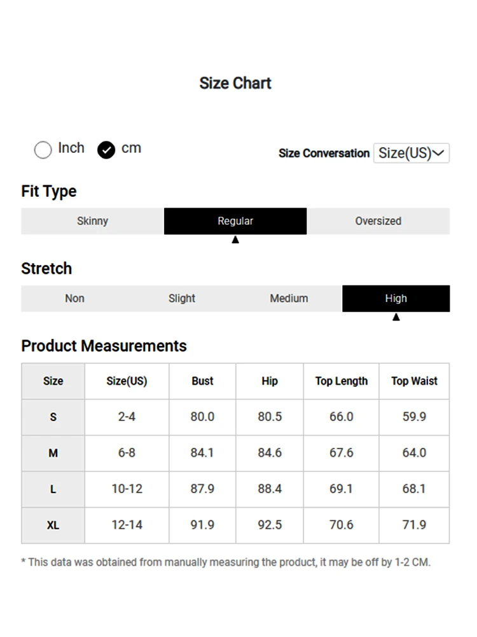Click the M size row header
The image size is (477, 637).
[x=53, y=454]
